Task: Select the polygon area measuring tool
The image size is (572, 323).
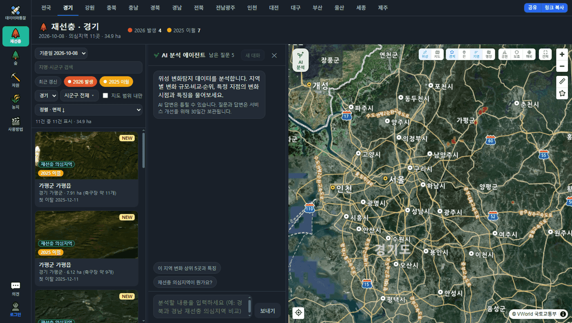Action: (x=562, y=93)
